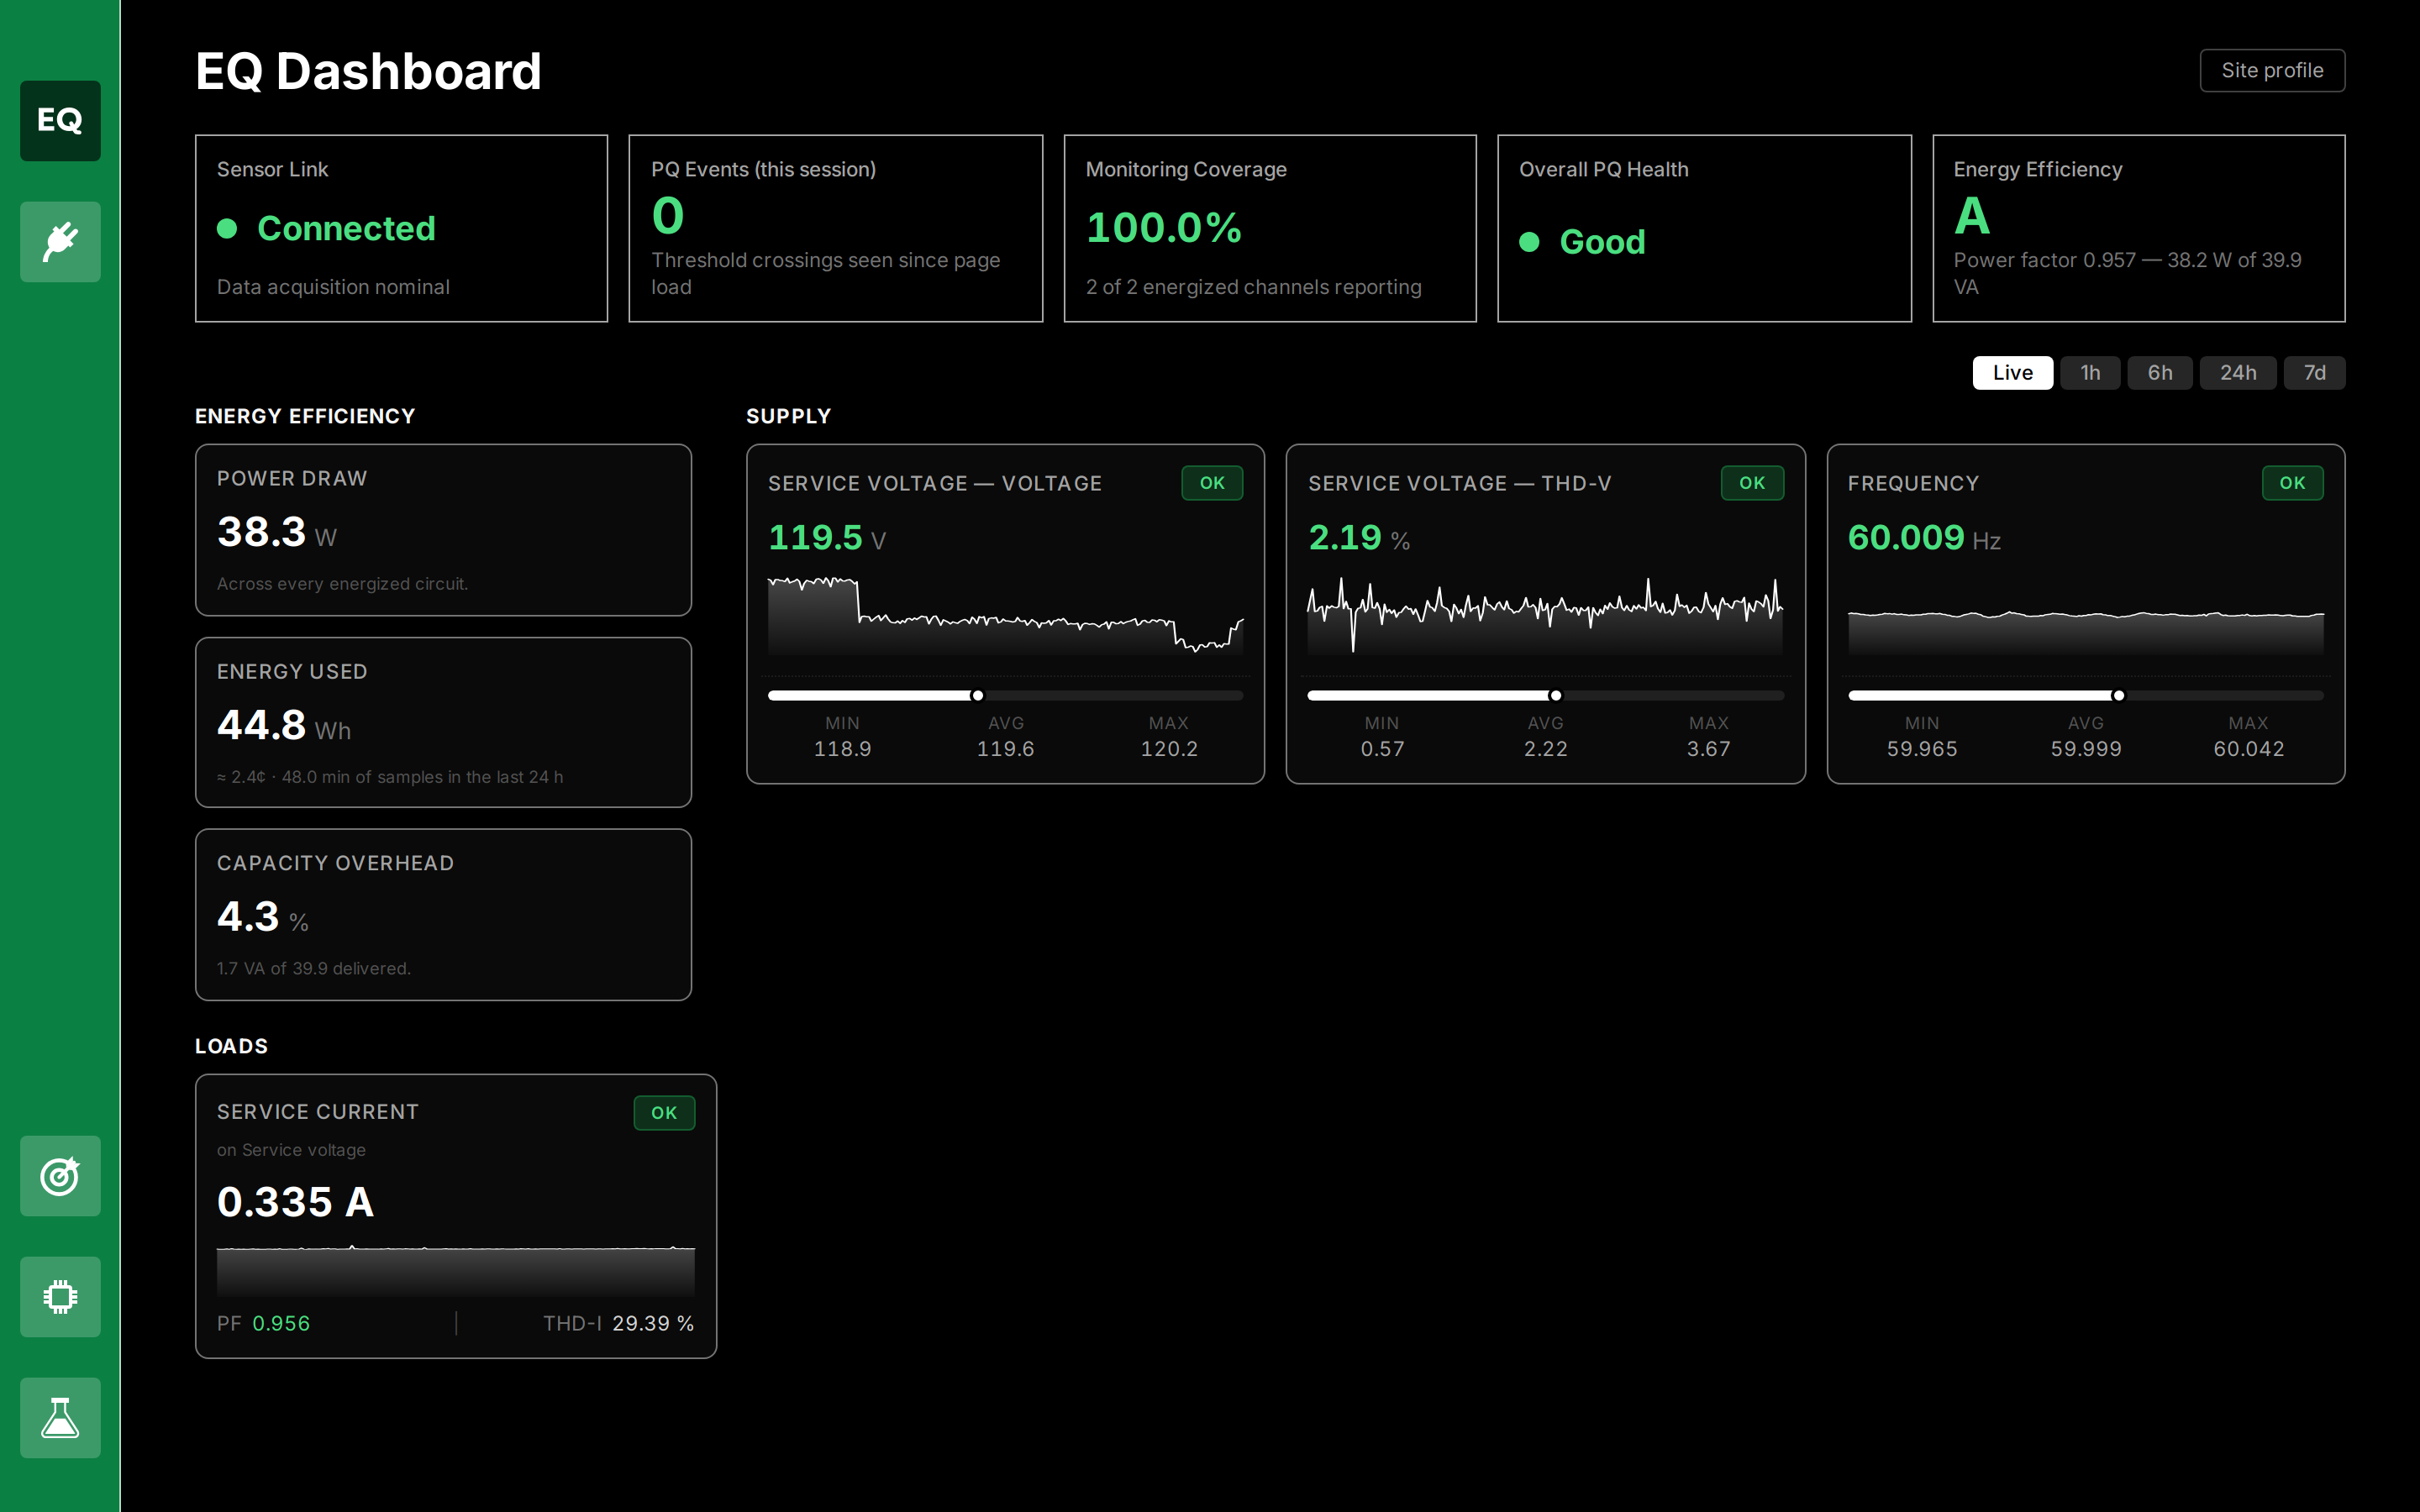The height and width of the screenshot is (1512, 2420).
Task: Click the green Good health status dot
Action: click(x=1529, y=242)
